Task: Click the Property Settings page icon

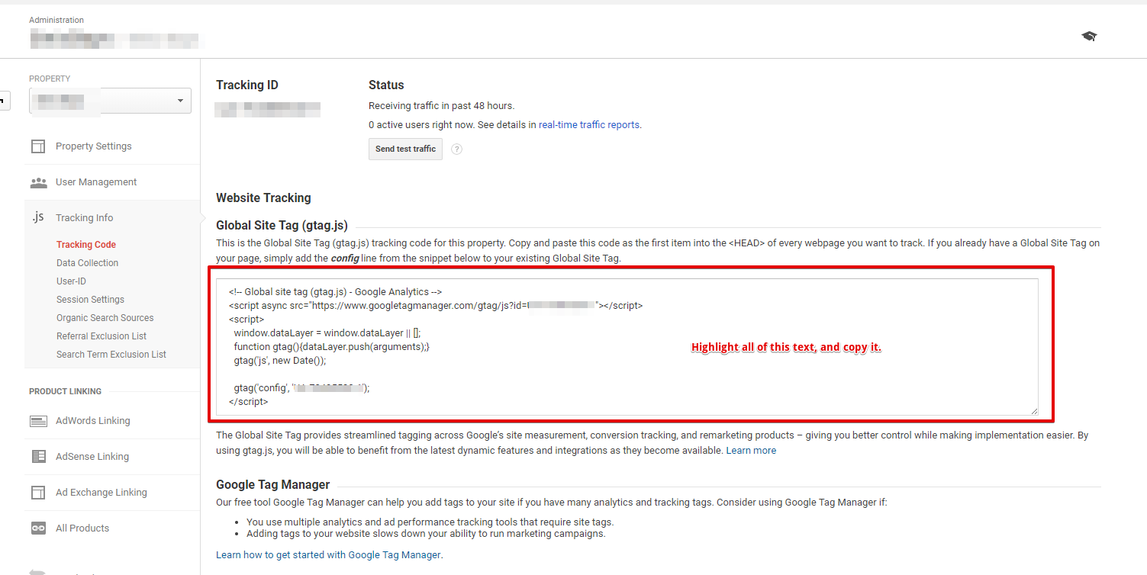Action: click(x=38, y=146)
